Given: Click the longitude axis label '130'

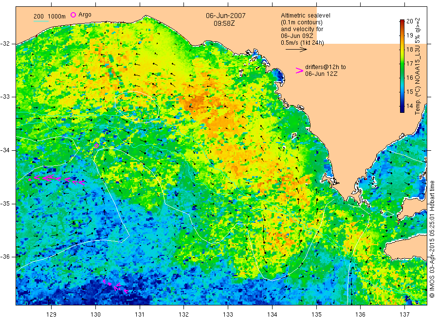Looking at the screenshot, I should point(95,314).
